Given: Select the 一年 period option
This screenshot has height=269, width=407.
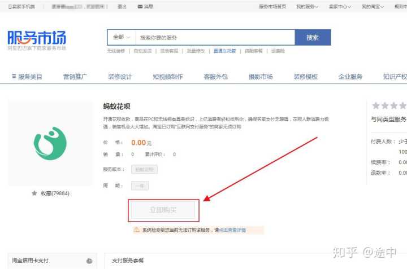Looking at the screenshot, I should tap(140, 186).
